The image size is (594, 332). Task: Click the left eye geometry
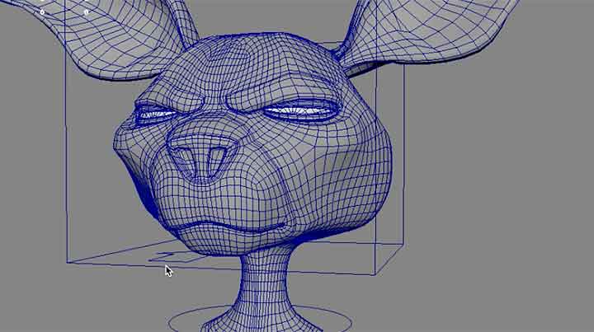[x=154, y=114]
